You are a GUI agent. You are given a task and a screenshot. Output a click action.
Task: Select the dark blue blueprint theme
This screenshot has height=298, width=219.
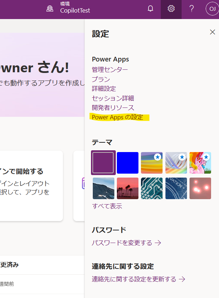click(176, 188)
